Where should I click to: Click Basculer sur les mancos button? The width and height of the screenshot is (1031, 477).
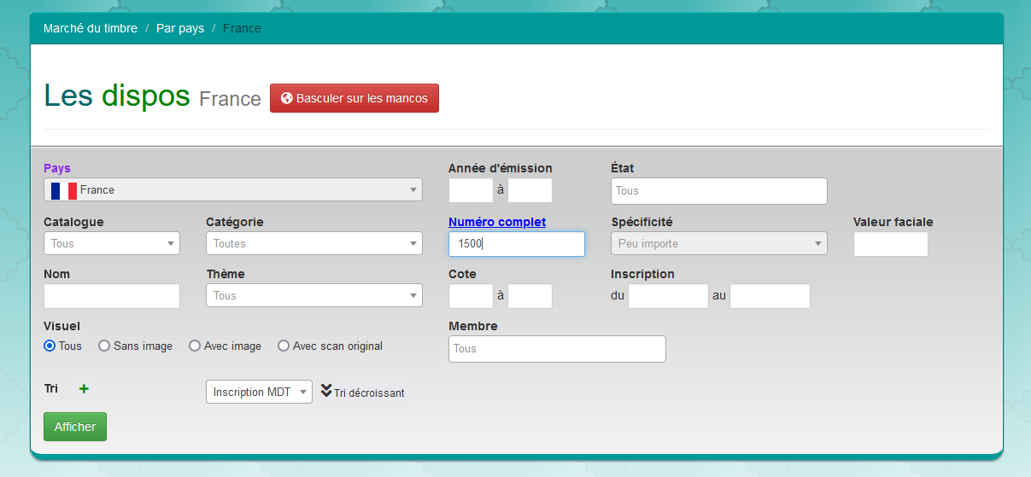click(354, 98)
